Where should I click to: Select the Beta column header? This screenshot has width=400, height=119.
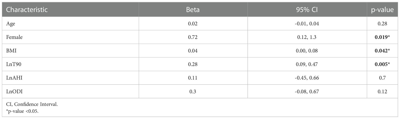[x=193, y=10]
